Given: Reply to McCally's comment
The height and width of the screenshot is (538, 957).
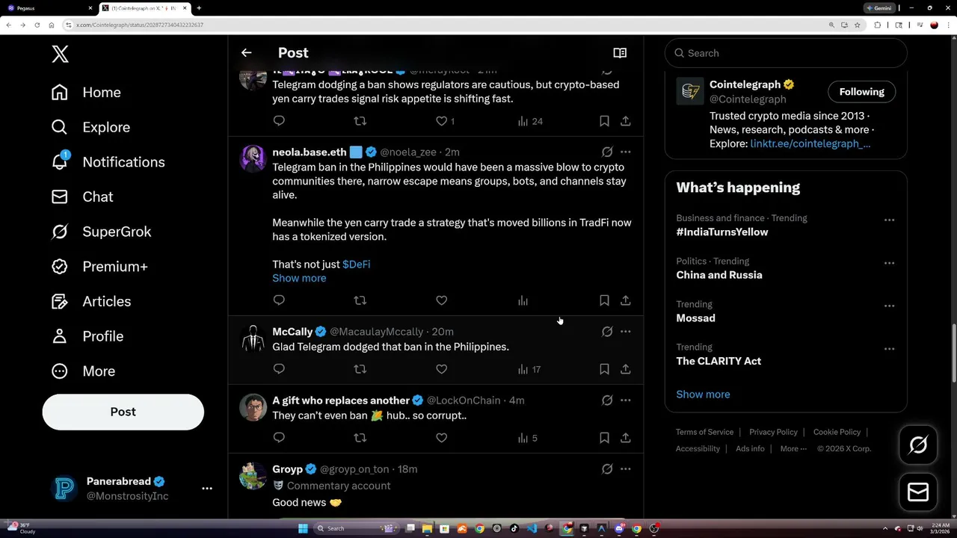Looking at the screenshot, I should pyautogui.click(x=279, y=369).
